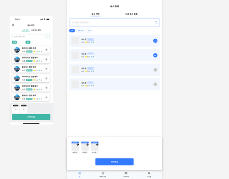Viewport: 229px width, 179px height.
Task: Switch to right-hand tab in green phone mockup
Action: point(36,30)
